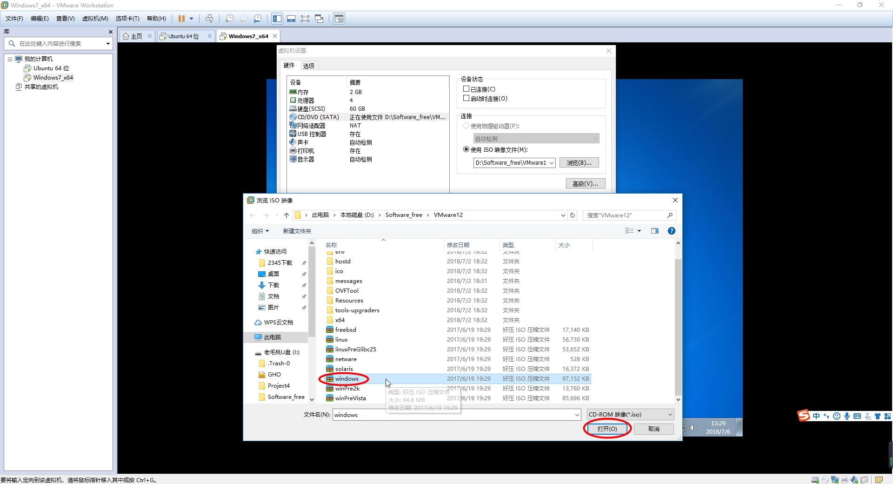Image resolution: width=893 pixels, height=484 pixels.
Task: Click the 取消 button in the file dialog
Action: [x=654, y=429]
